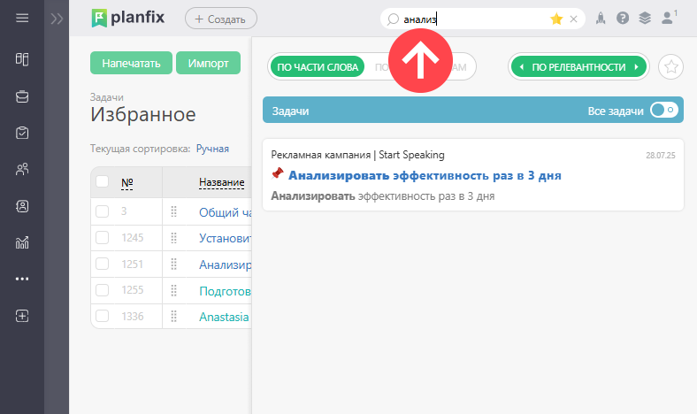Click the Избранное heading
This screenshot has width=697, height=414.
[143, 115]
